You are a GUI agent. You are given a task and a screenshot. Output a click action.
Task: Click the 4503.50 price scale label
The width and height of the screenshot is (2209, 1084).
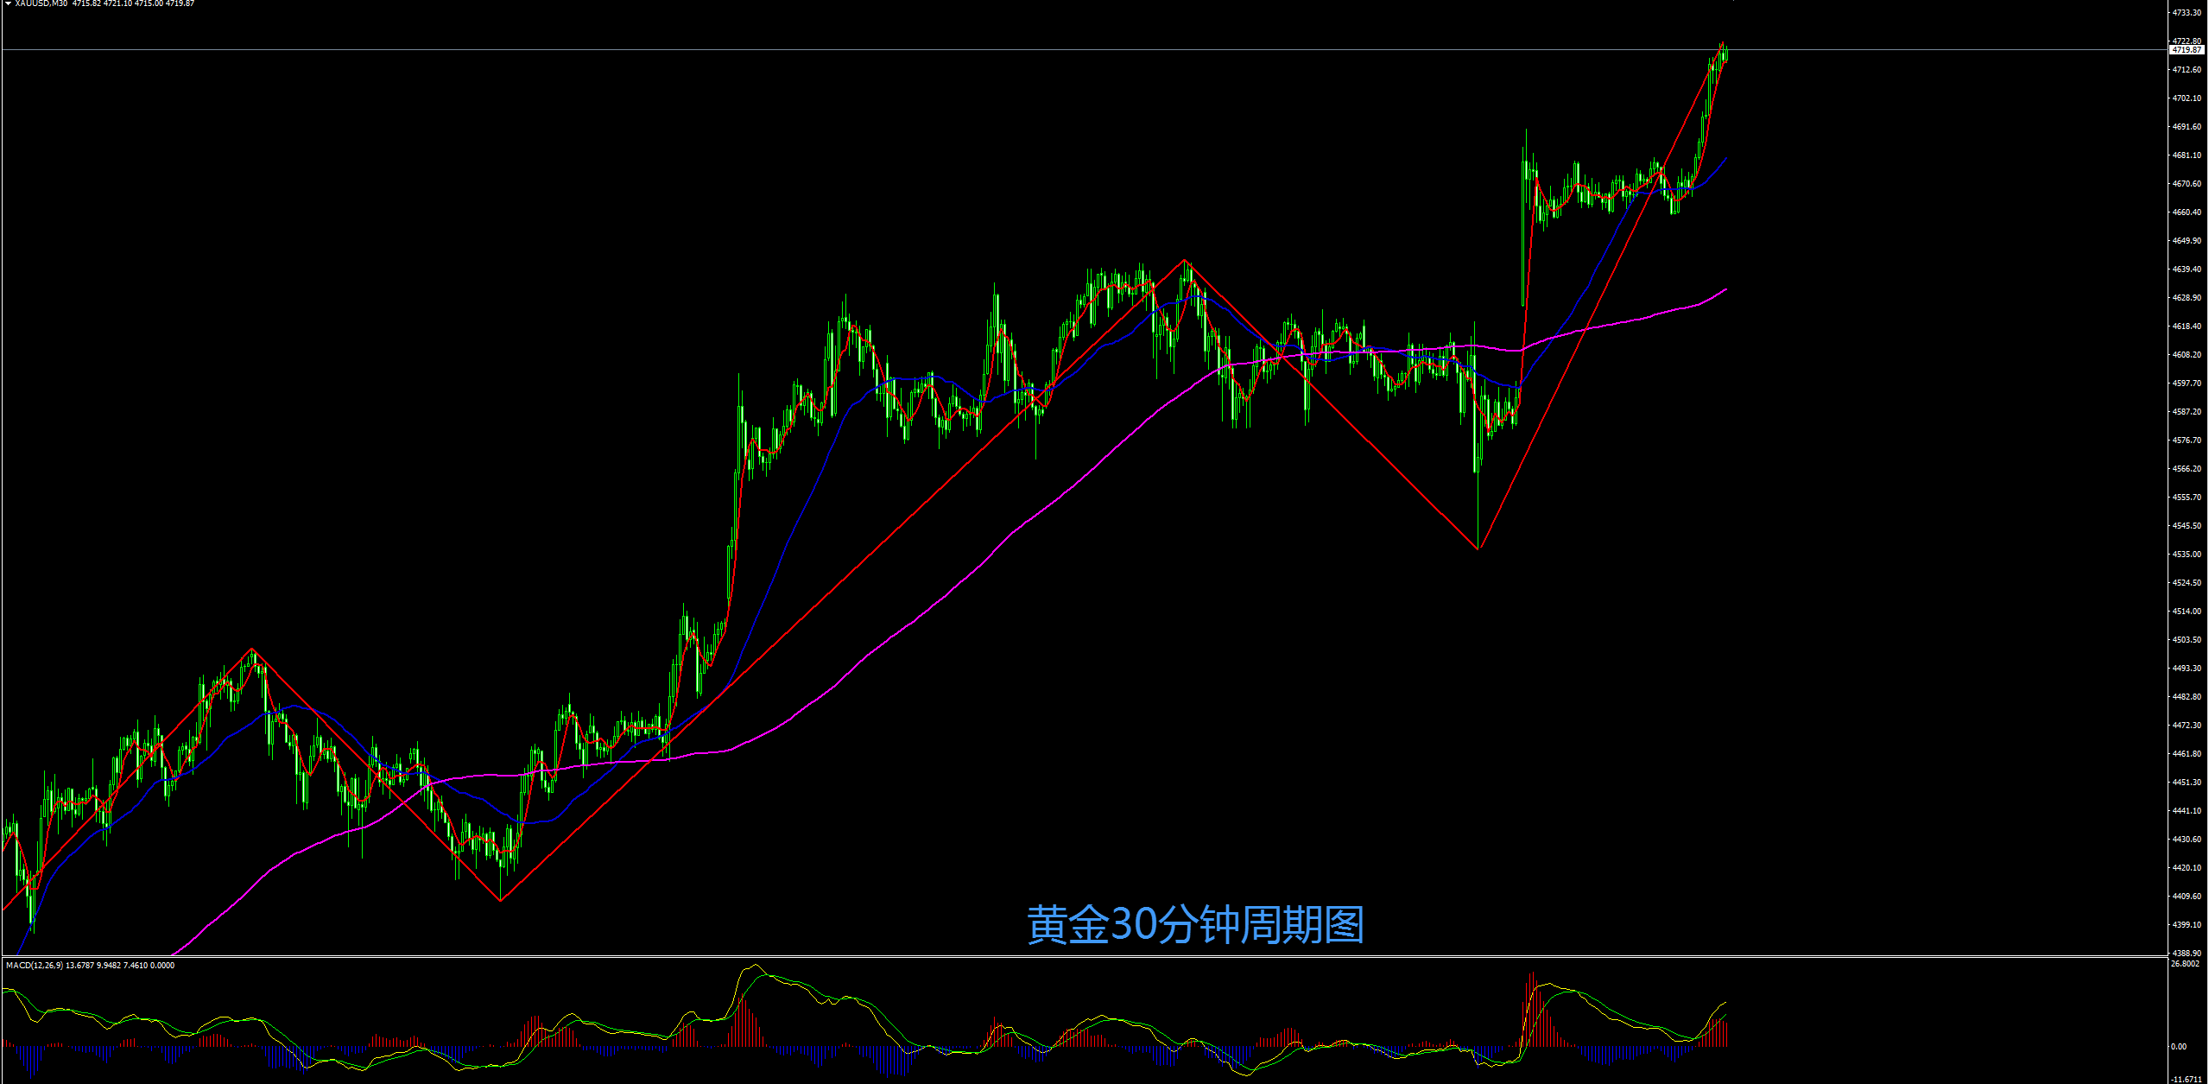[x=2186, y=640]
